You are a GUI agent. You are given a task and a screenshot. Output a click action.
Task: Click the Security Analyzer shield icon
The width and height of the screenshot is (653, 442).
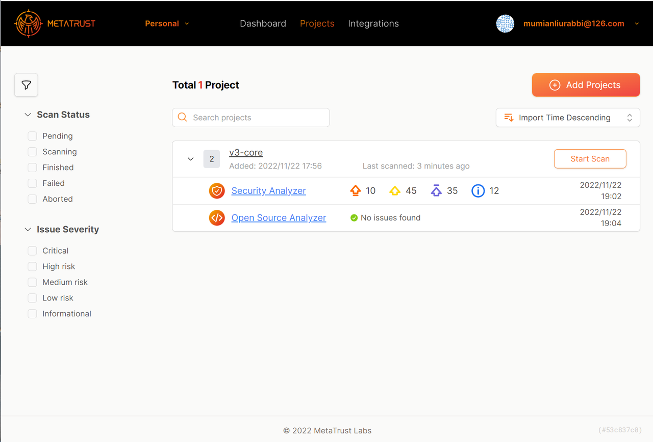(x=217, y=191)
